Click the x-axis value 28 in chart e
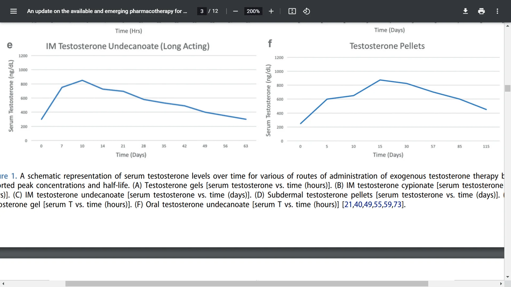Image resolution: width=511 pixels, height=287 pixels. coord(143,146)
